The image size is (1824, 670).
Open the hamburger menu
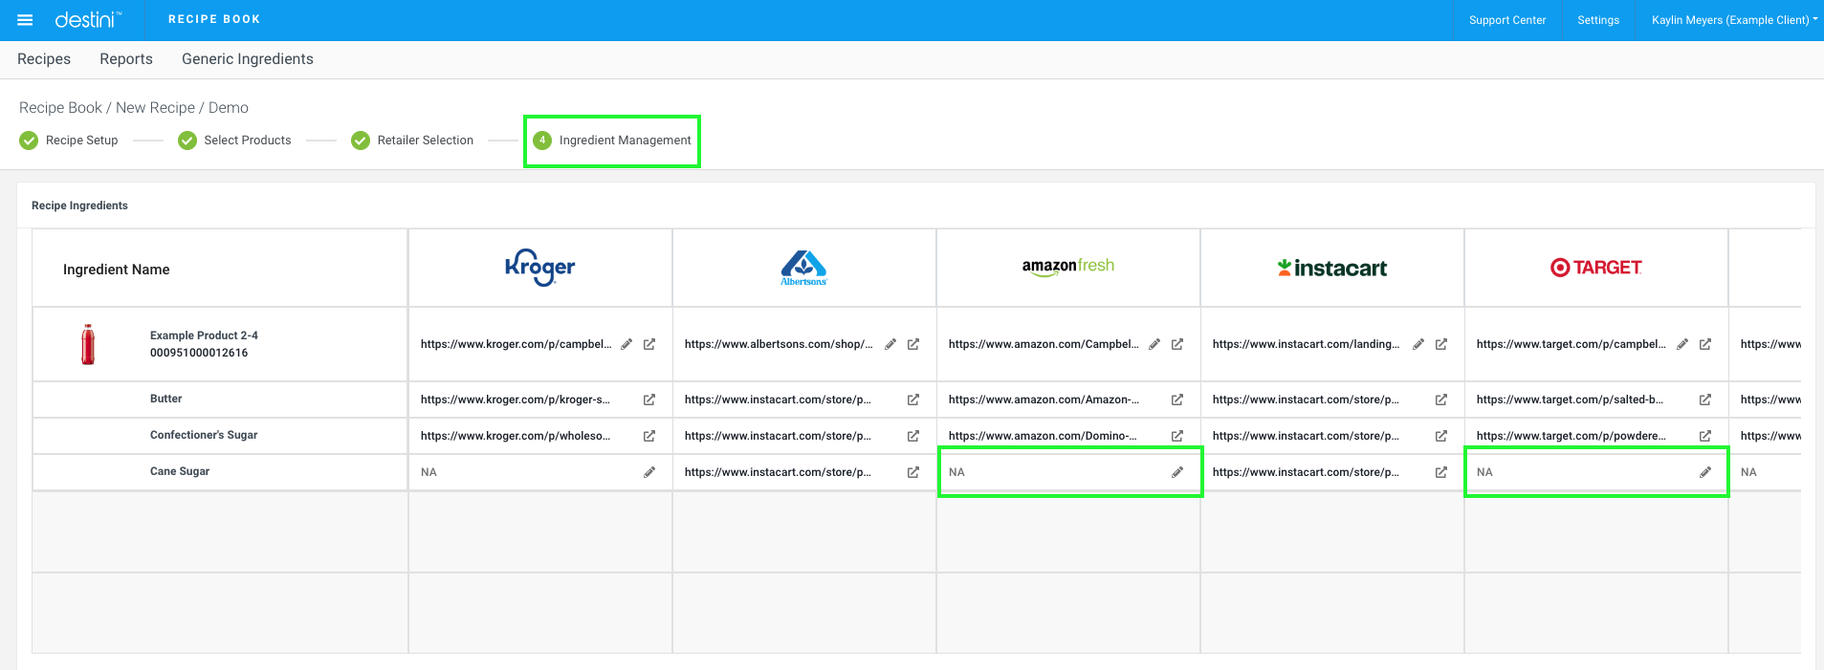coord(26,20)
